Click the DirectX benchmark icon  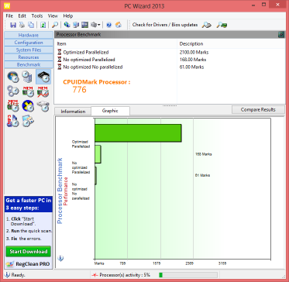28,106
